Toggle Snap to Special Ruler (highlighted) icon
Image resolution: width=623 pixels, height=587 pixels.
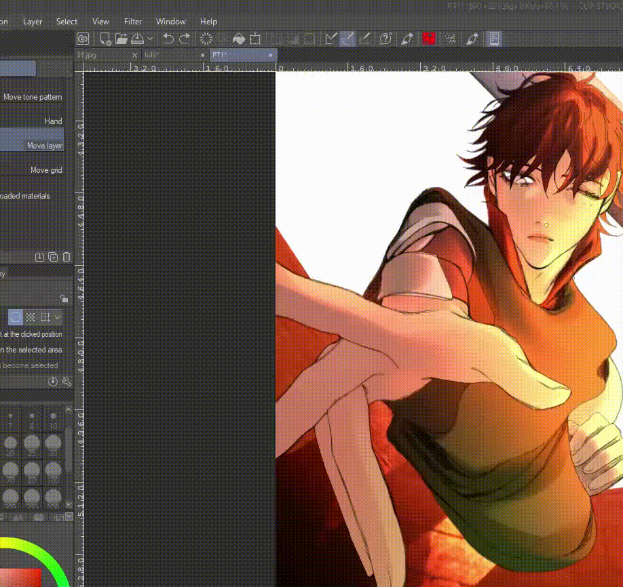[x=347, y=39]
